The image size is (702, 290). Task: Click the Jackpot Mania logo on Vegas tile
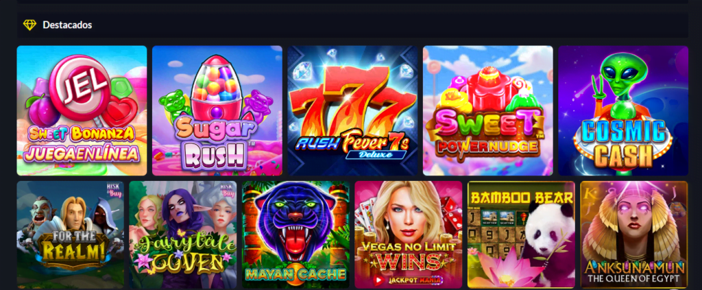(409, 280)
